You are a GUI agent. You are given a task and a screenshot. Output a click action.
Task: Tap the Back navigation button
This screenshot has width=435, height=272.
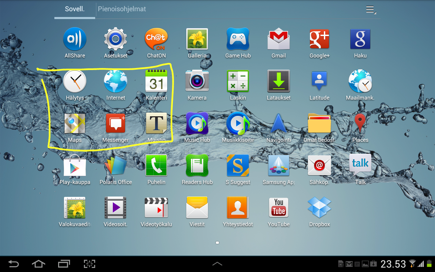pyautogui.click(x=14, y=264)
